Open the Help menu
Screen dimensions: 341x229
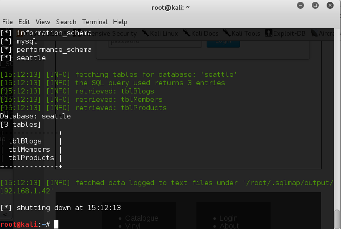[x=120, y=22]
